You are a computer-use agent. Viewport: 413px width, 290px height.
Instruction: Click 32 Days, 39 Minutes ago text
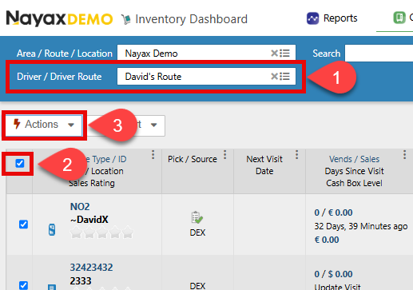[x=361, y=226]
